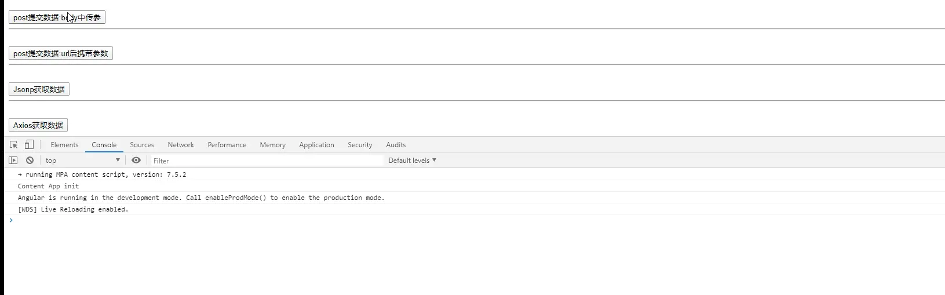
Task: Open the top context dropdown
Action: (83, 161)
